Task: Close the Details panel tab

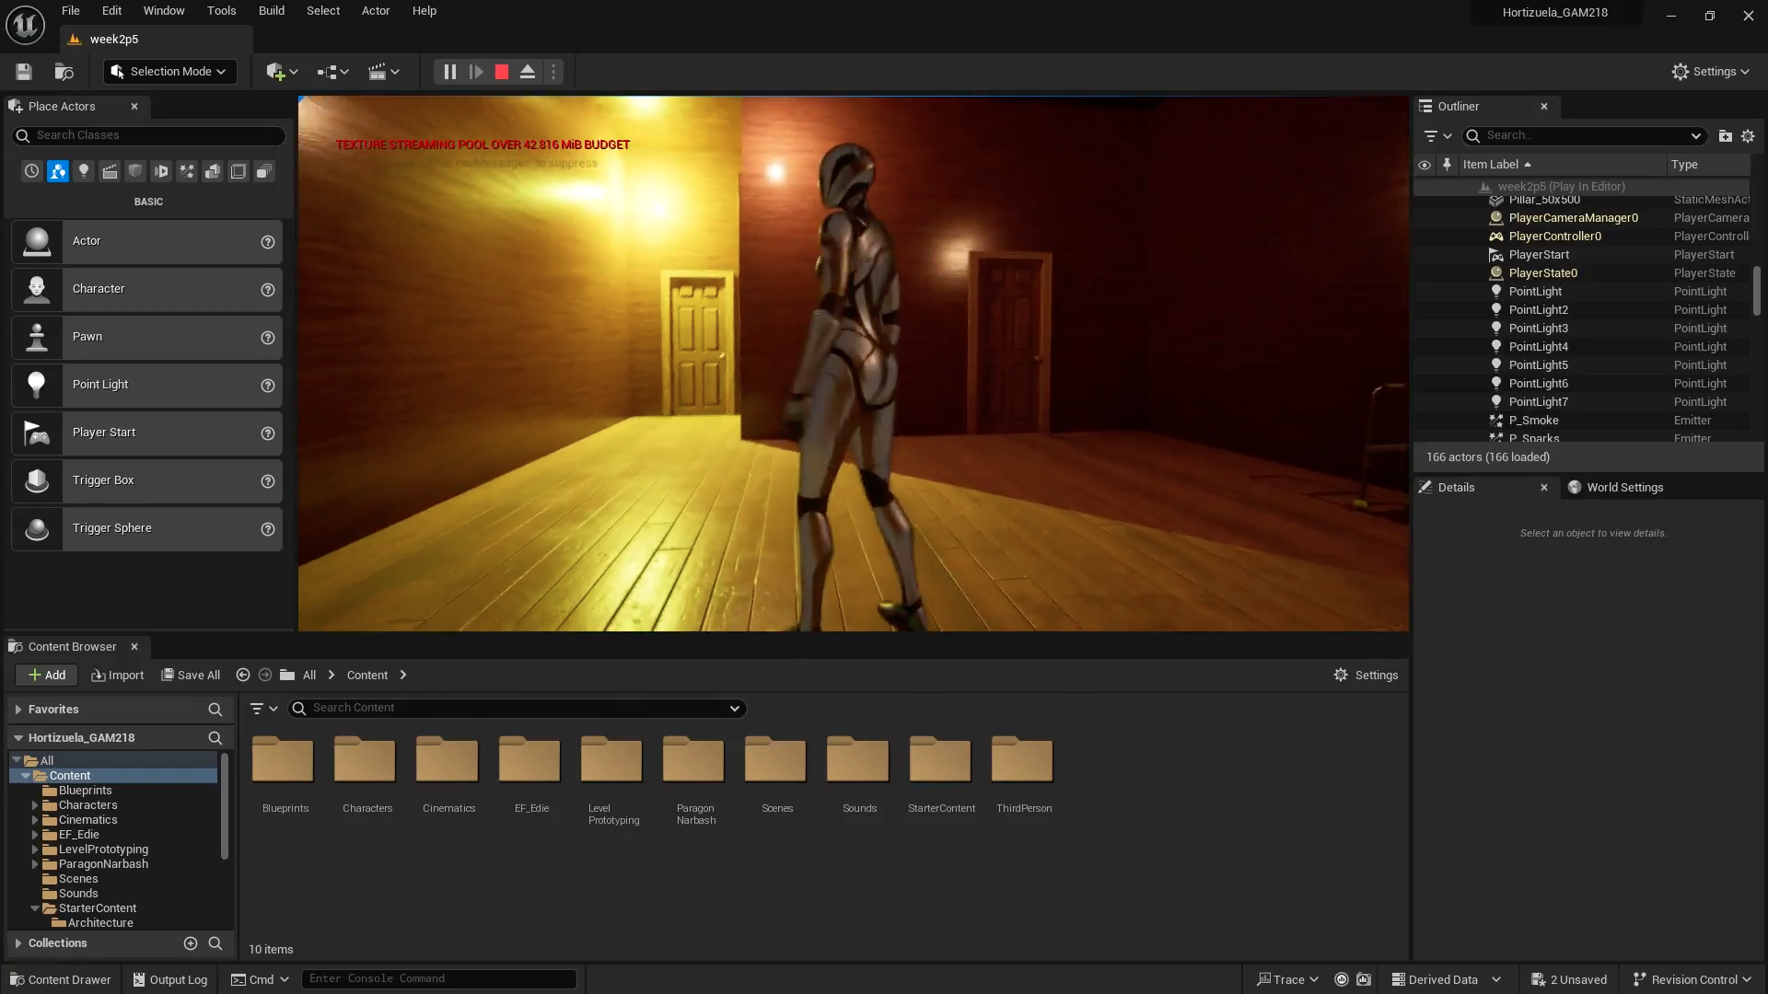Action: tap(1544, 488)
